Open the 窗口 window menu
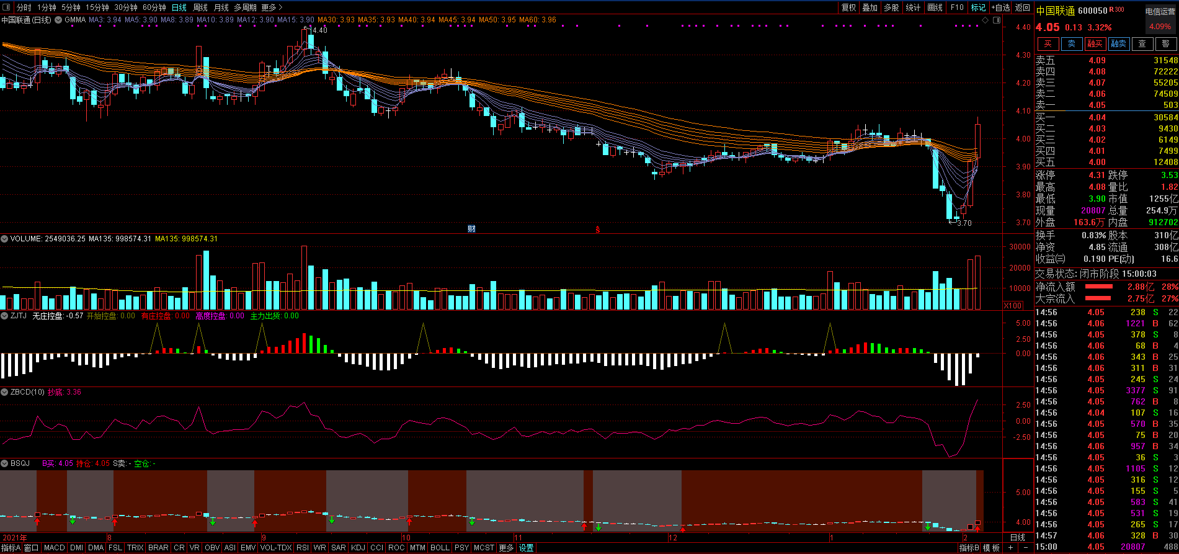This screenshot has width=1179, height=554. click(31, 548)
